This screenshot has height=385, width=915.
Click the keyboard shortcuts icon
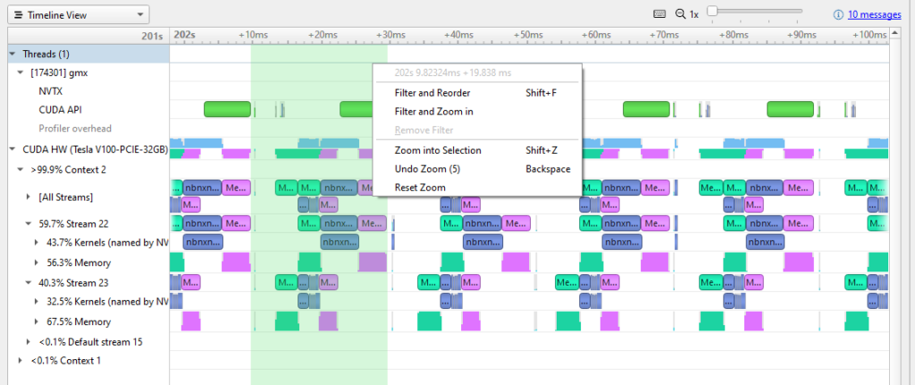coord(659,14)
